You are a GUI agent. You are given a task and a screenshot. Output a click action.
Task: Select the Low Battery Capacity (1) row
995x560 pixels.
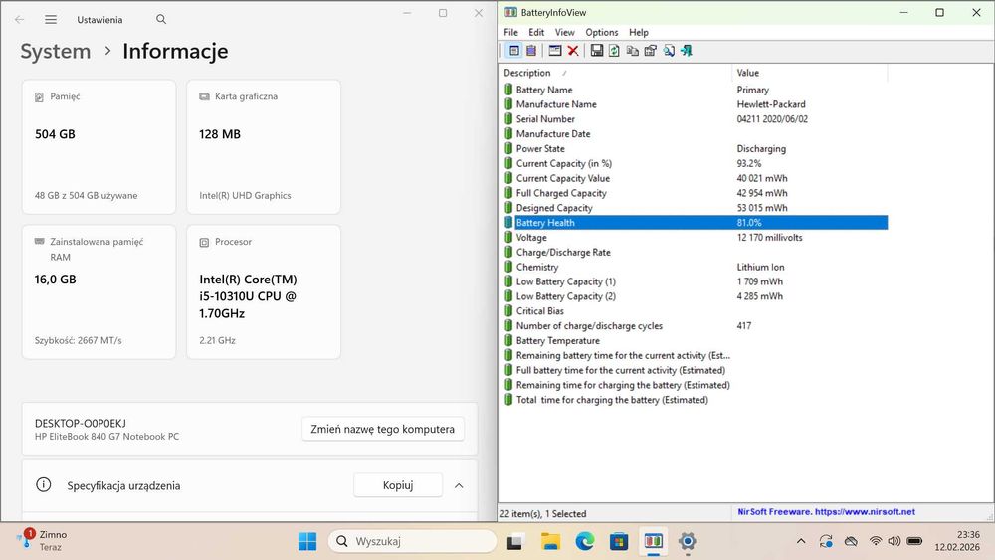pos(696,281)
